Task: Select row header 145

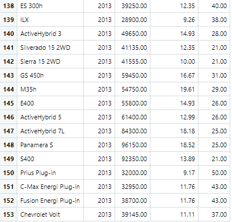Action: 9,103
